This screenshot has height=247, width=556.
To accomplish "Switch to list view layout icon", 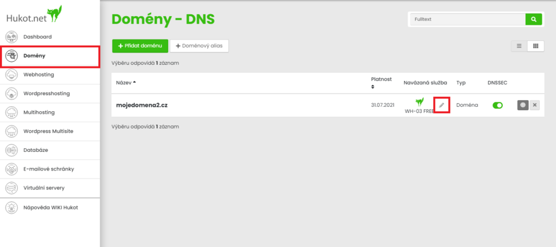I will [x=519, y=46].
